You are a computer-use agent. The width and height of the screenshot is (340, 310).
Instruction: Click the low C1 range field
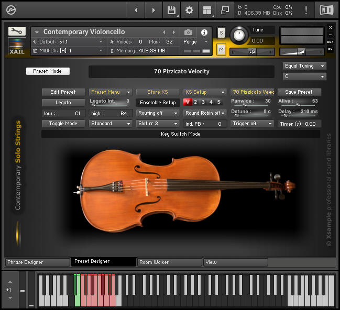tap(63, 114)
